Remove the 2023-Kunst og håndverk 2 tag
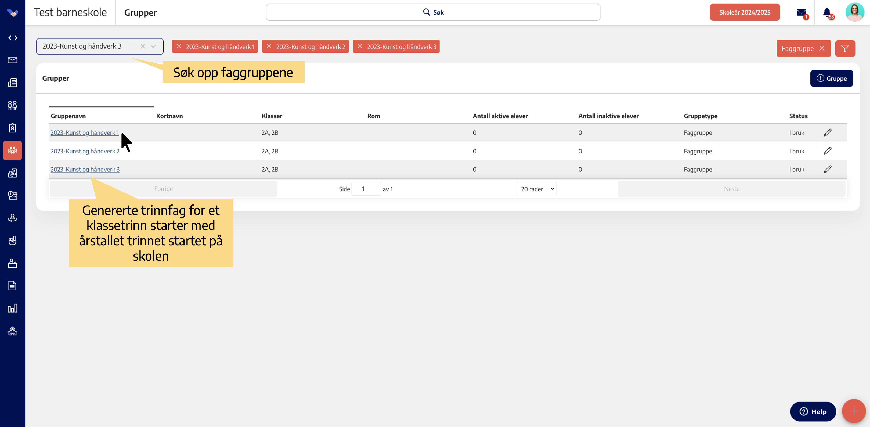Viewport: 870px width, 427px height. (269, 46)
